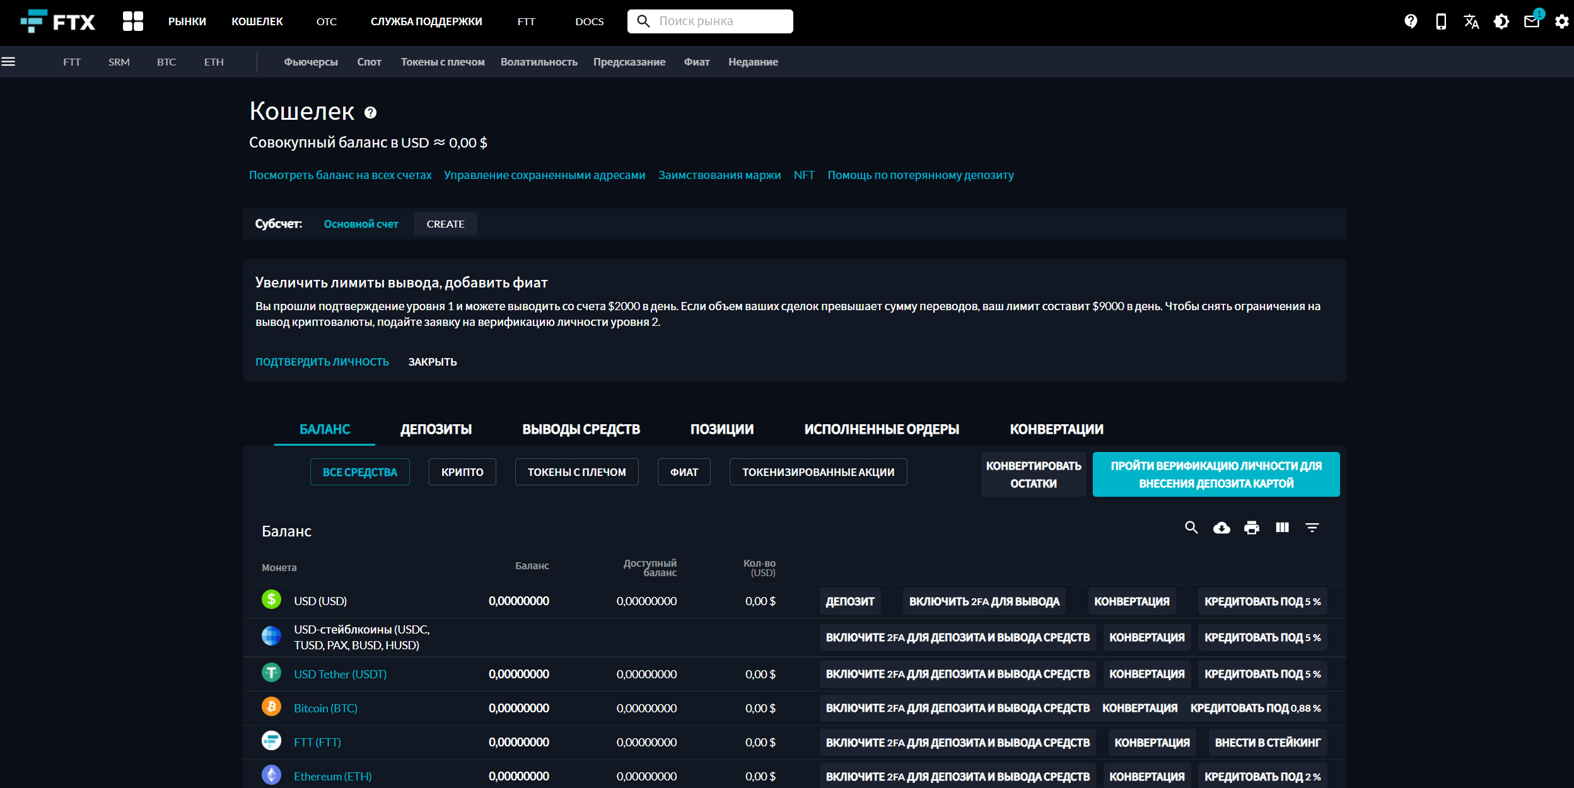Viewport: 1574px width, 788px height.
Task: Click the ДЕПОЗИТ button in USD row
Action: tap(850, 601)
